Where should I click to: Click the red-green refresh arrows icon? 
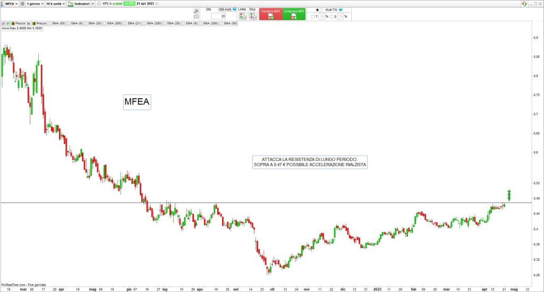click(x=525, y=3)
